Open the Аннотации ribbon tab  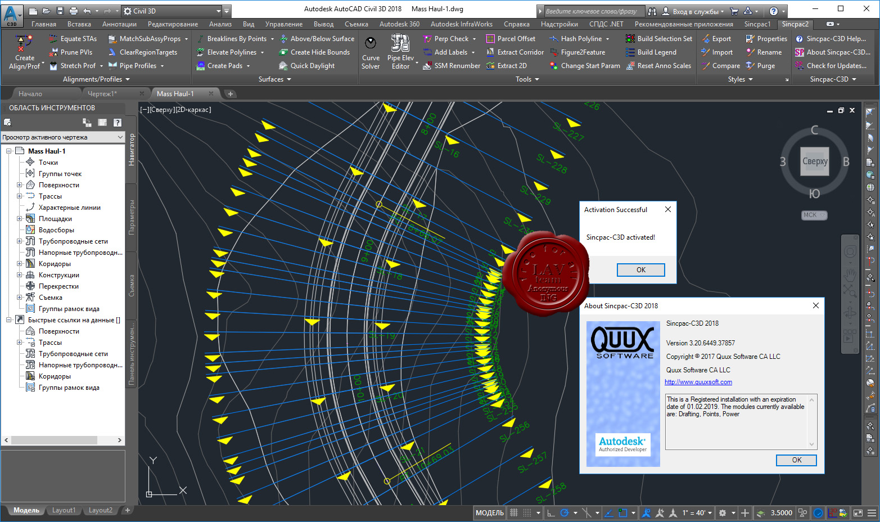[x=119, y=24]
